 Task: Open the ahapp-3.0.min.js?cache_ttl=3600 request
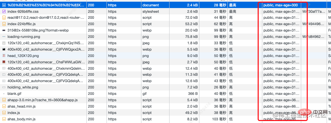[x=43, y=100]
